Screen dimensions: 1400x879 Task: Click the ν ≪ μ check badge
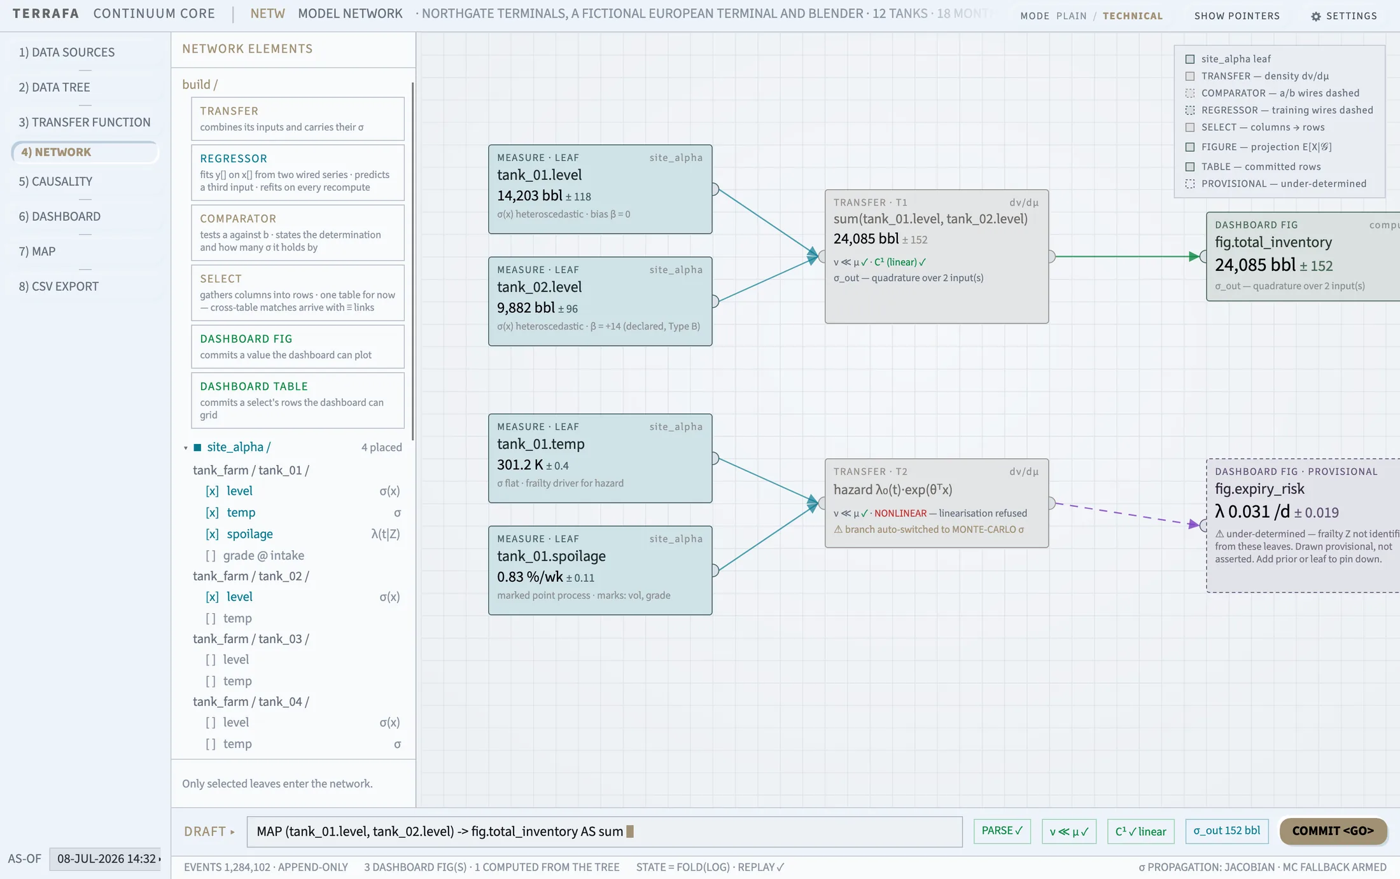[x=1069, y=831]
